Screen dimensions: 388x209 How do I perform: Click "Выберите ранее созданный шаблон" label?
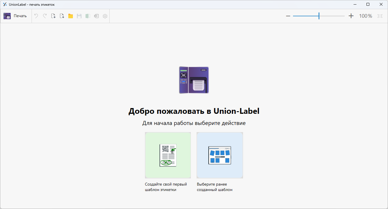(214, 187)
